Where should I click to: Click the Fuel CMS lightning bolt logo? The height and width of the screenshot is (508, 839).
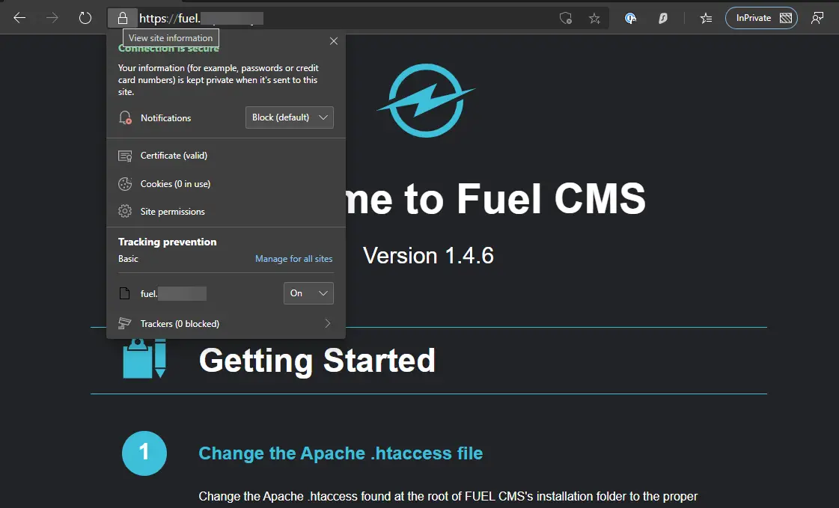click(427, 100)
